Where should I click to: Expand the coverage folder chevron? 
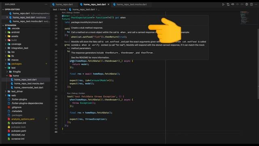pos(6,44)
